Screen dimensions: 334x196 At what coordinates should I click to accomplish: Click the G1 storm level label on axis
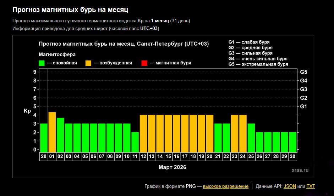click(303, 106)
